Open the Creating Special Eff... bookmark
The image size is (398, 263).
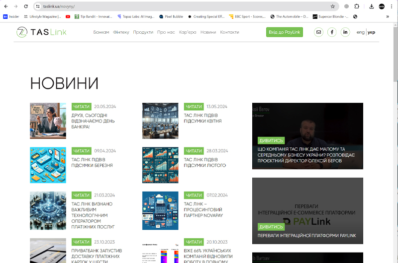(206, 16)
